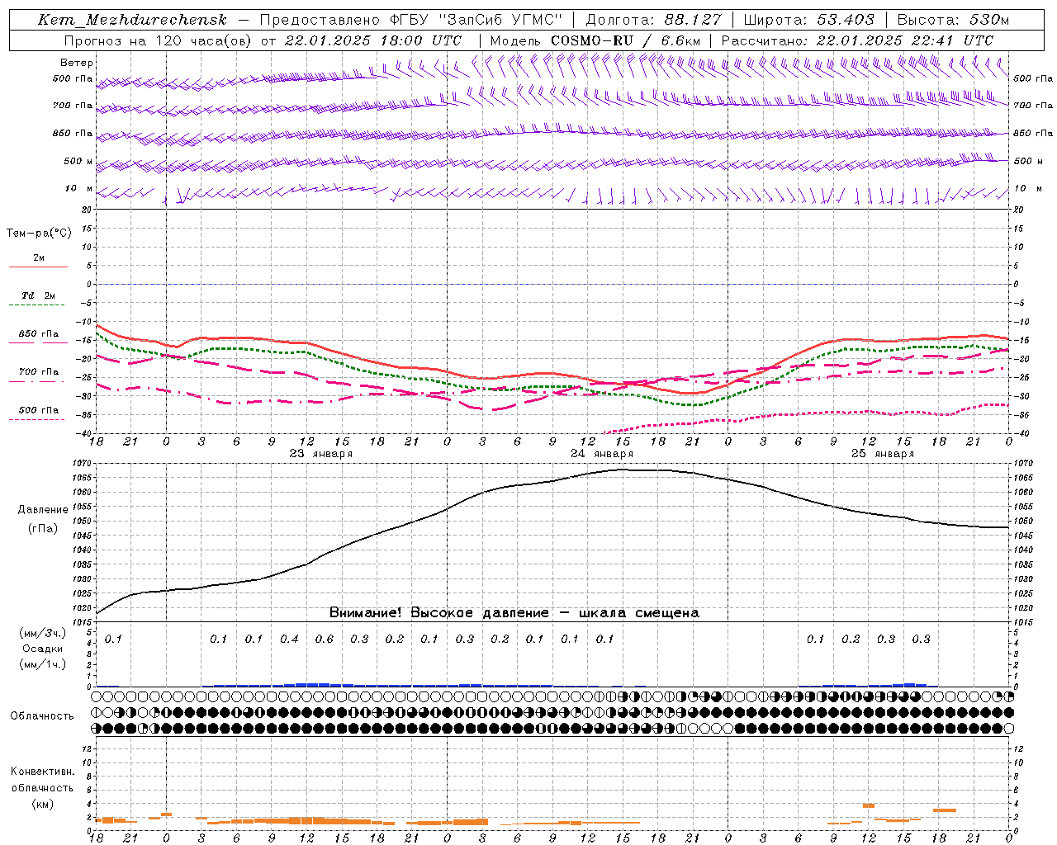Click the Ветер panel label
The height and width of the screenshot is (845, 1057).
(77, 63)
